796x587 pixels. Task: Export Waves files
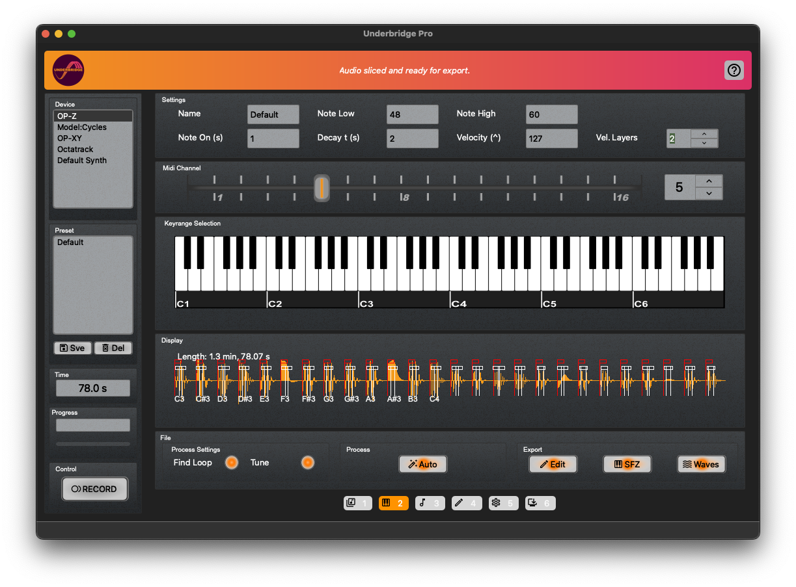click(x=701, y=464)
